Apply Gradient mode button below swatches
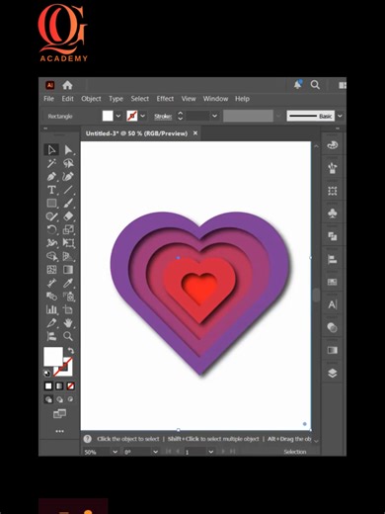385x514 pixels. (x=59, y=385)
